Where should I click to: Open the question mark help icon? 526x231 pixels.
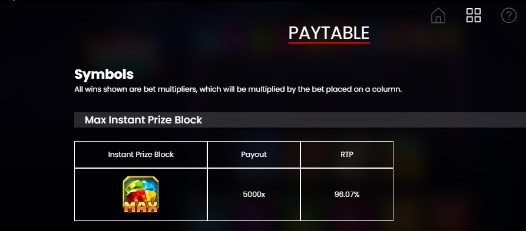[509, 15]
